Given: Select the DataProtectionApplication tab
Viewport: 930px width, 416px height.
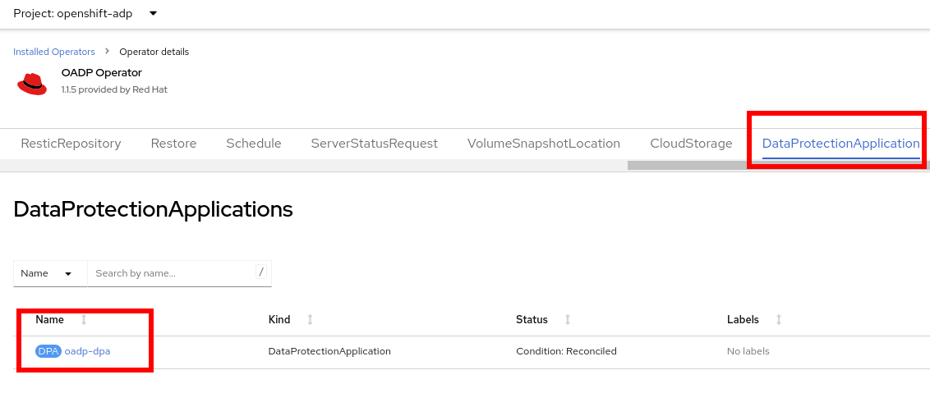Looking at the screenshot, I should tap(840, 144).
